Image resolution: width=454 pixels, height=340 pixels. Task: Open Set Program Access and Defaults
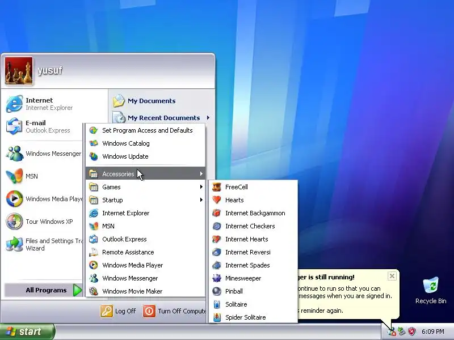(146, 130)
